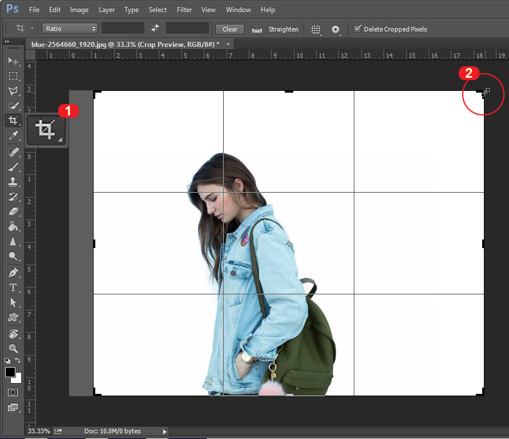Select the Move tool
509x439 pixels.
[x=13, y=61]
